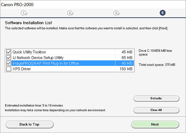Image resolution: width=186 pixels, height=133 pixels.
Task: Click the completed step 1 indicator
Action: click(x=24, y=13)
